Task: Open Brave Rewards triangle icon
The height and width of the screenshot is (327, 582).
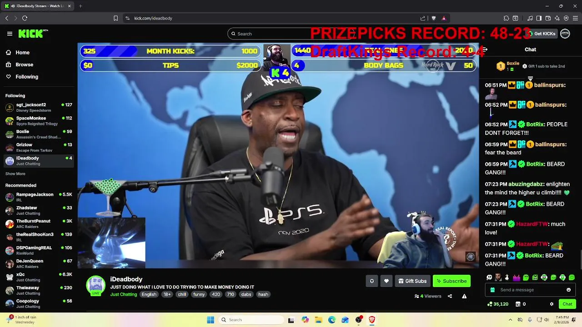Action: tap(443, 18)
